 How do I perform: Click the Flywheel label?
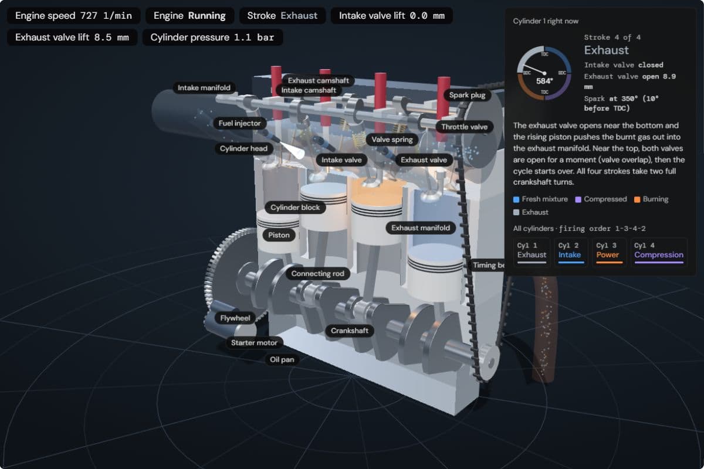click(235, 318)
